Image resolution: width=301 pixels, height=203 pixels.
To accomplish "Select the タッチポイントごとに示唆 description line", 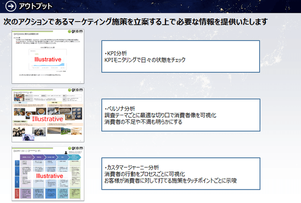I will pyautogui.click(x=170, y=181).
